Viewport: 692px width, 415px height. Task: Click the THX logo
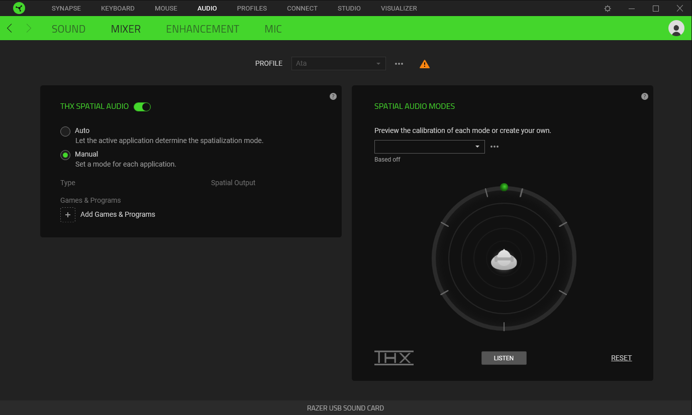click(394, 358)
